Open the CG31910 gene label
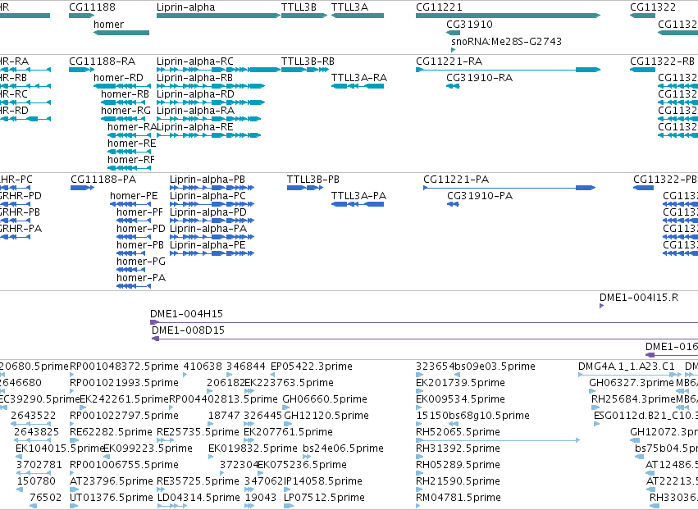Viewport: 698px width, 510px height. pos(469,25)
